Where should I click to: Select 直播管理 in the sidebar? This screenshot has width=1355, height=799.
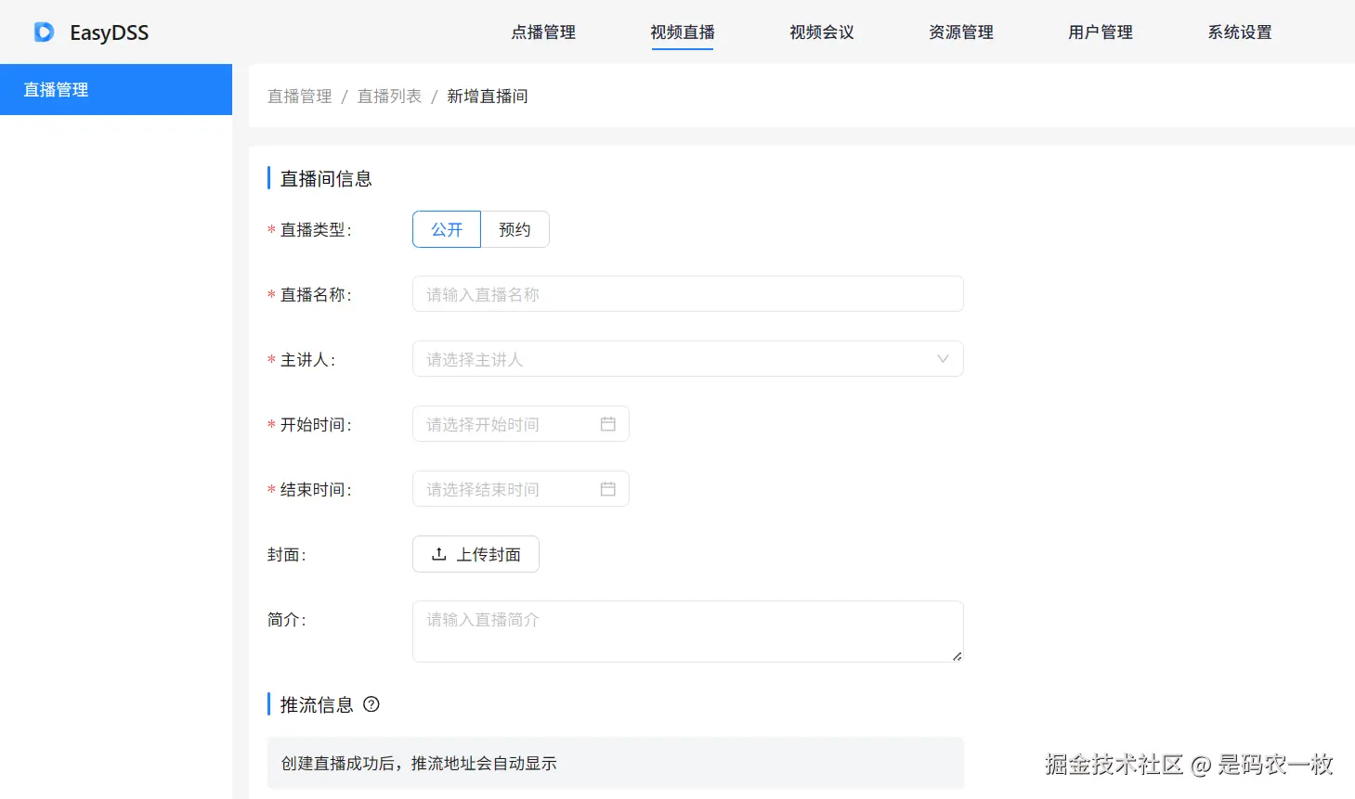click(116, 90)
